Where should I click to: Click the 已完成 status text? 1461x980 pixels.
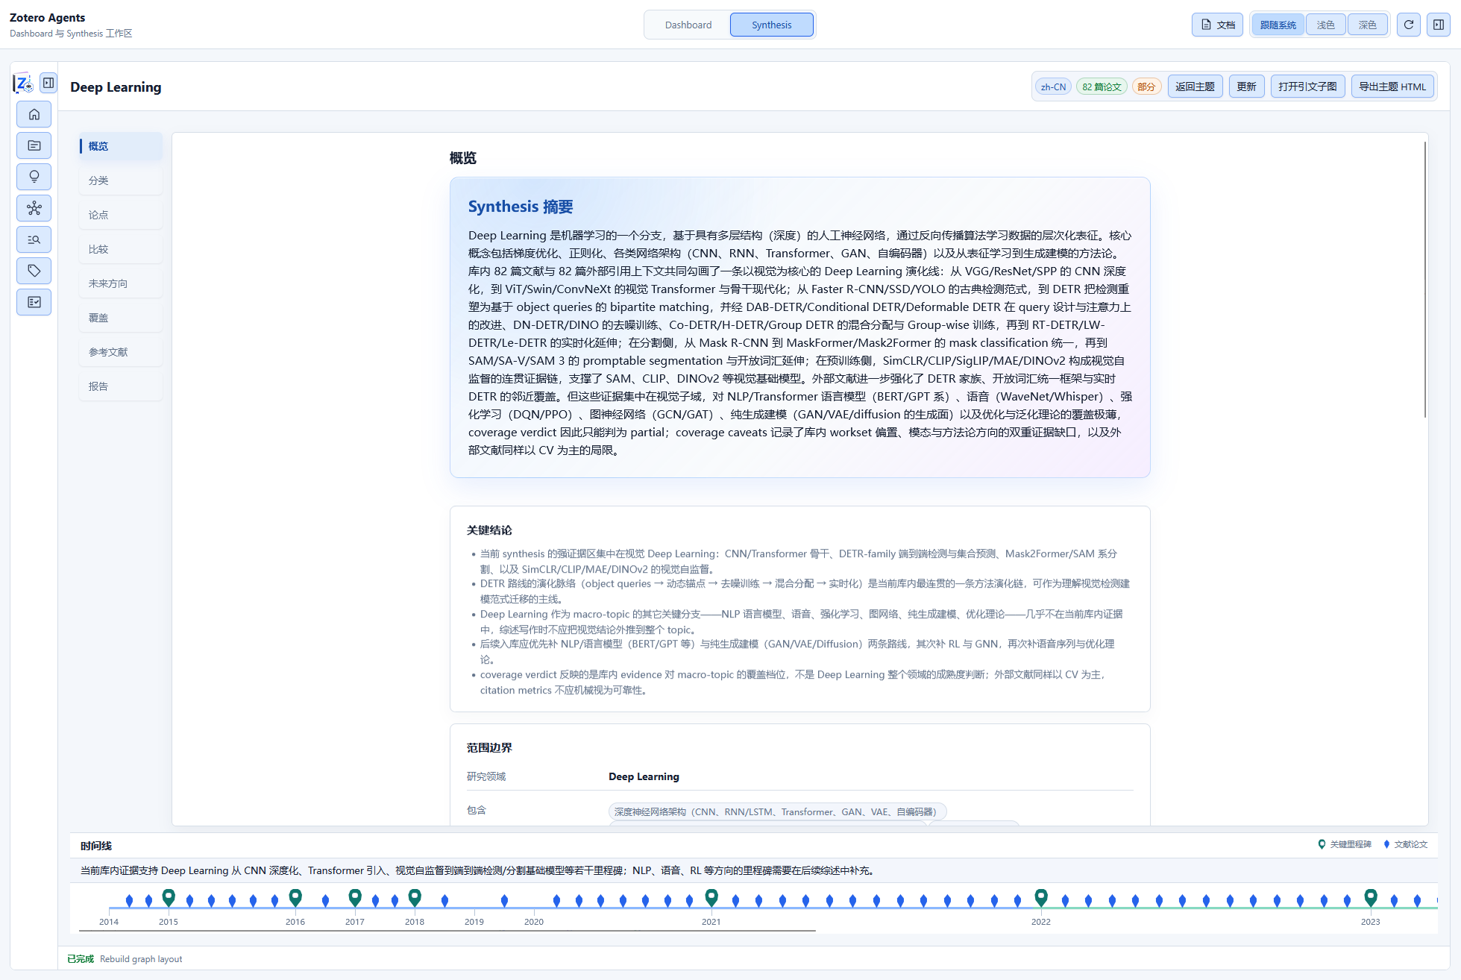81,959
